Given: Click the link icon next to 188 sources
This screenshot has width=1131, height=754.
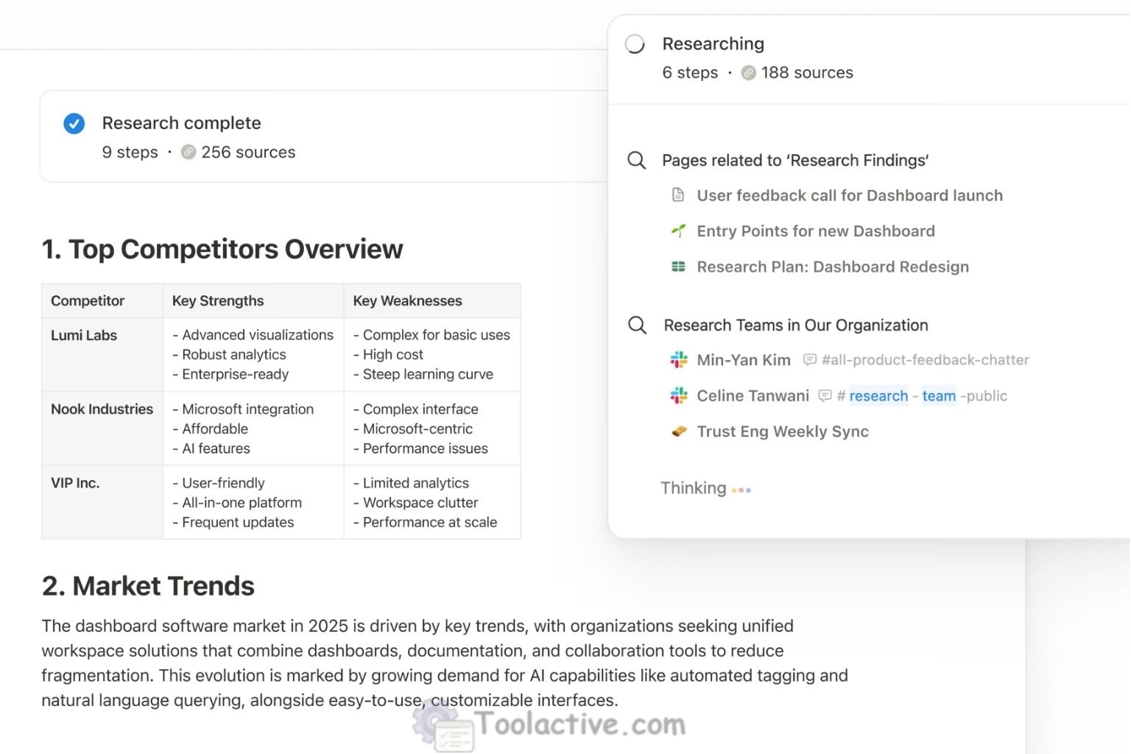Looking at the screenshot, I should pyautogui.click(x=748, y=73).
